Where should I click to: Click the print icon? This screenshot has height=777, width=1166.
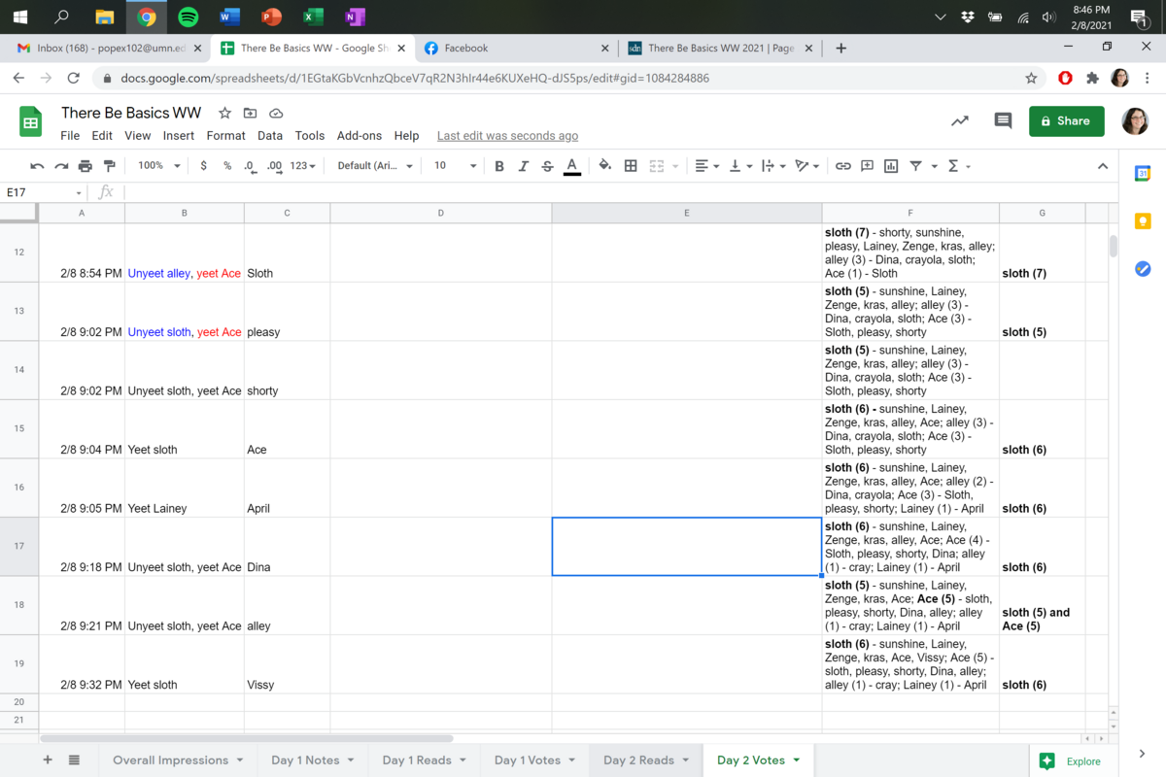pos(86,166)
